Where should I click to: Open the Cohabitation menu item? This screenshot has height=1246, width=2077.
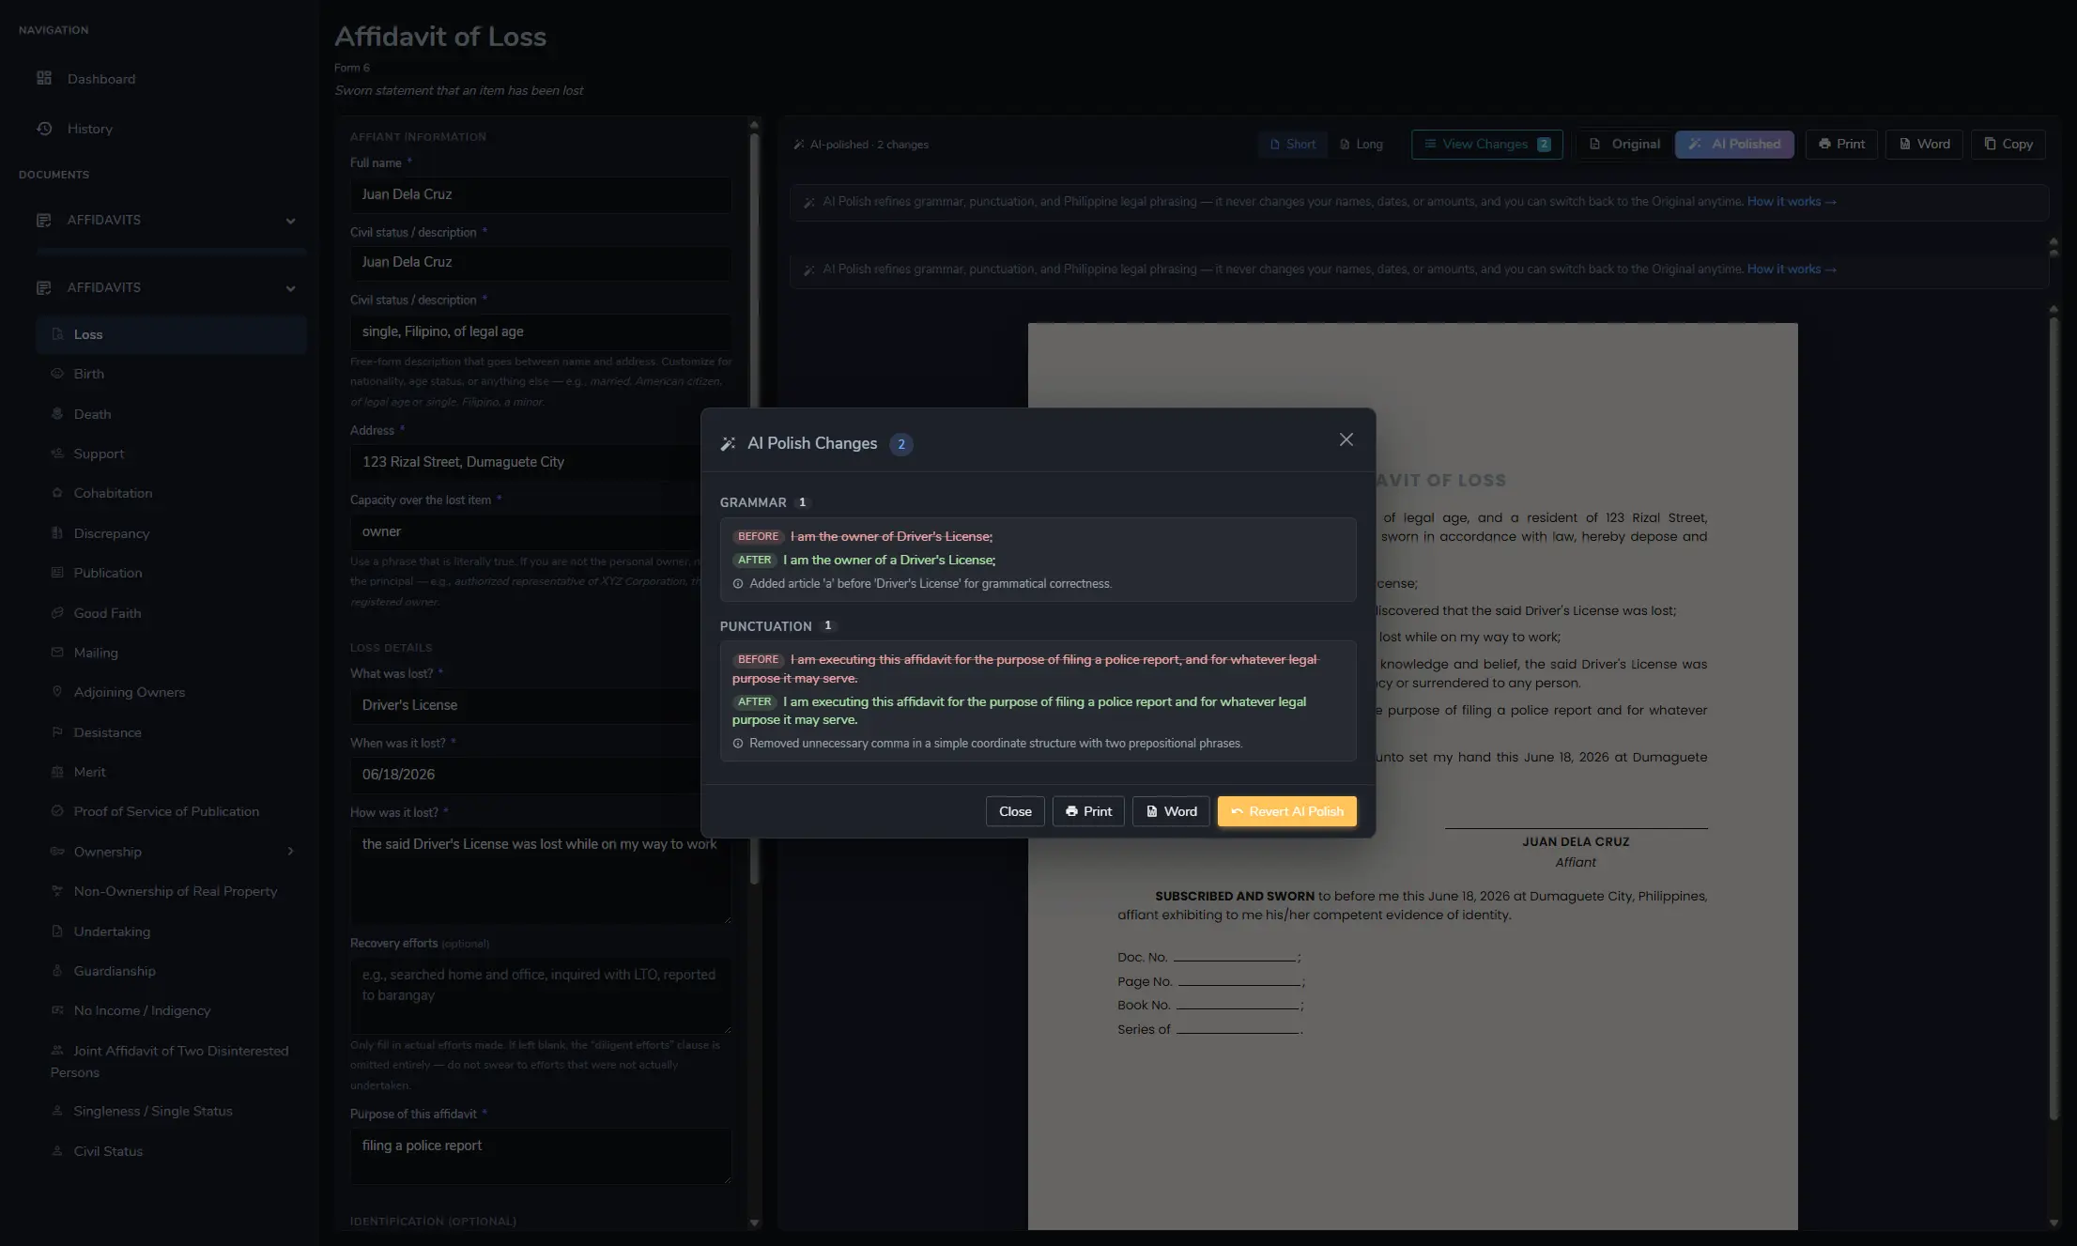click(171, 493)
